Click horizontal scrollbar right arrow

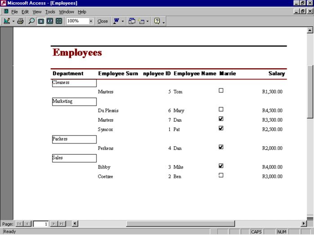coord(304,223)
